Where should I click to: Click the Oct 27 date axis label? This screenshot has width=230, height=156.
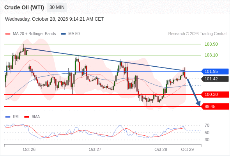pyautogui.click(x=95, y=149)
